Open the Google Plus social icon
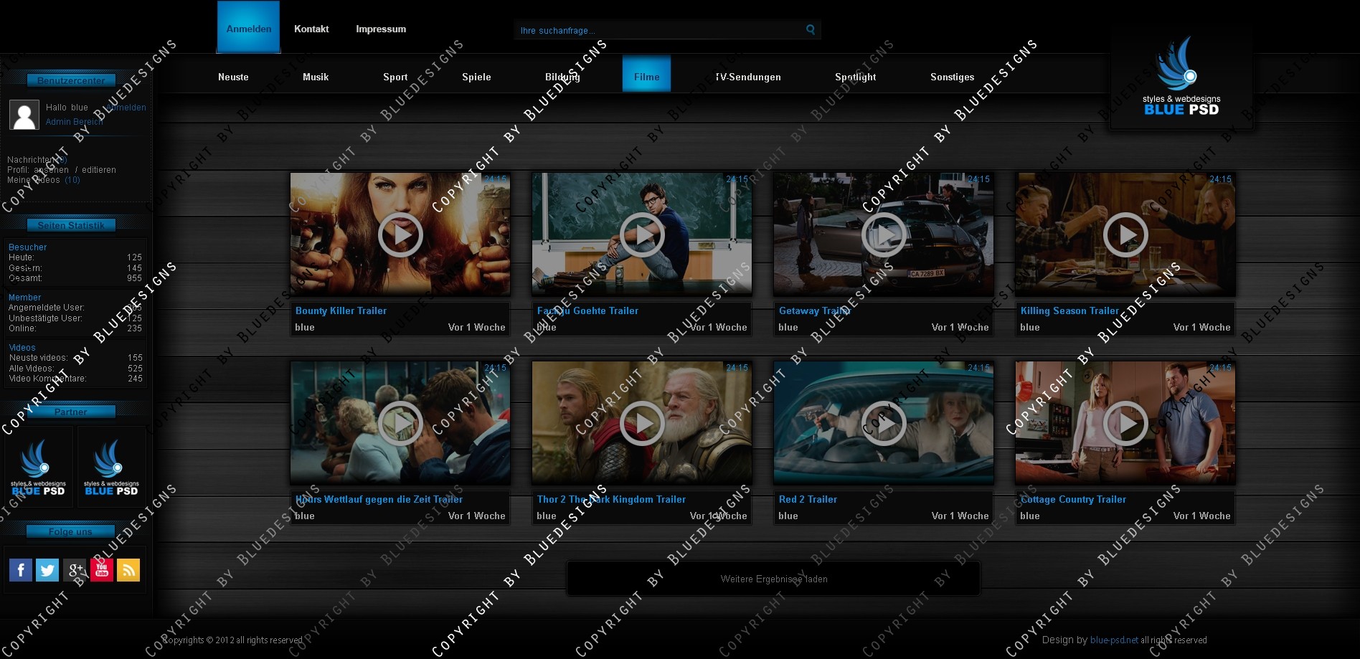Screen dimensions: 1360x659 coord(75,570)
